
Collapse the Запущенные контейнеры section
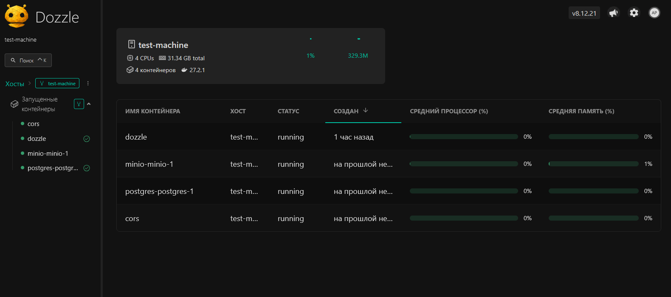coord(89,104)
